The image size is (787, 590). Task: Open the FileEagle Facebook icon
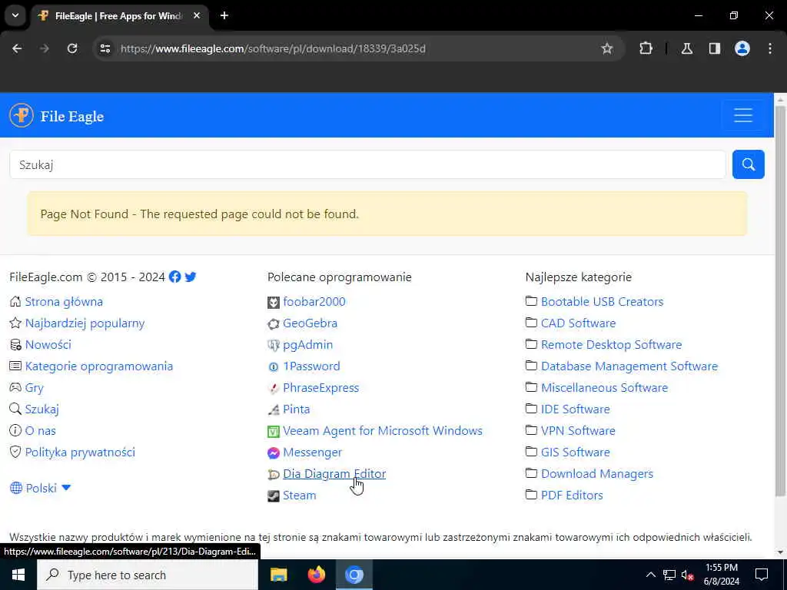click(174, 277)
